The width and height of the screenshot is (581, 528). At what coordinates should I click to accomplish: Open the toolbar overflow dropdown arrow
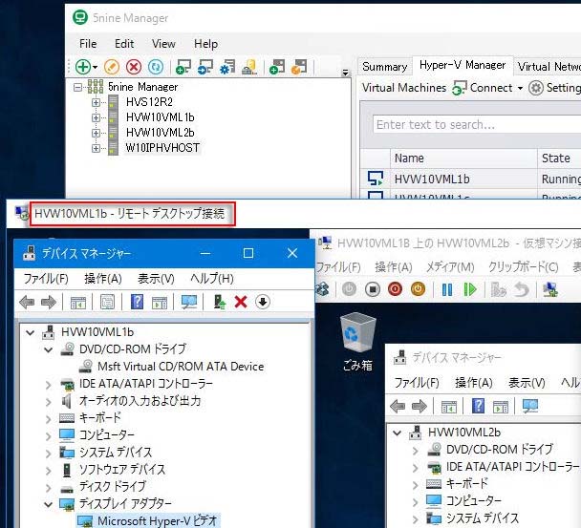point(345,73)
